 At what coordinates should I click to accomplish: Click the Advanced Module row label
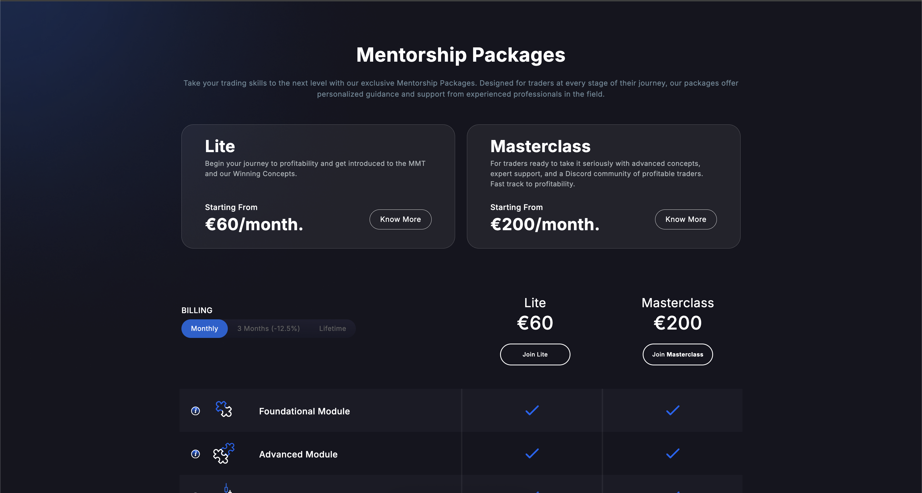pos(298,454)
